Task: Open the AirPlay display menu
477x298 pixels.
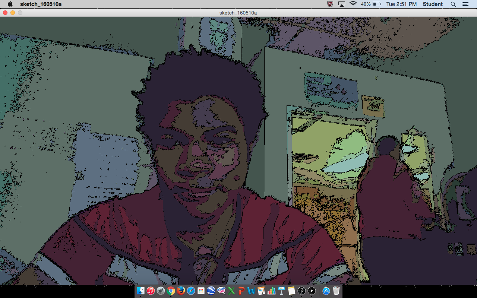Action: (x=342, y=4)
